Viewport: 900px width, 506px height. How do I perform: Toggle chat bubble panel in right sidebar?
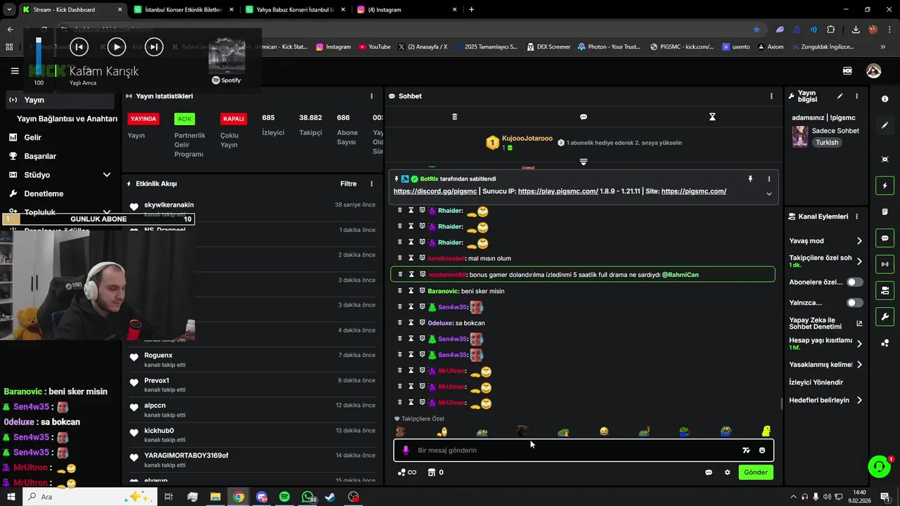(x=885, y=238)
